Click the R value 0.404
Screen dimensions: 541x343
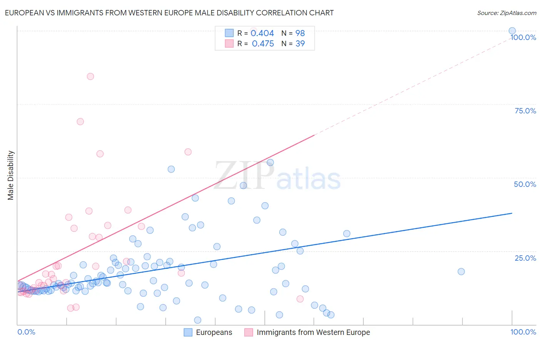click(262, 33)
